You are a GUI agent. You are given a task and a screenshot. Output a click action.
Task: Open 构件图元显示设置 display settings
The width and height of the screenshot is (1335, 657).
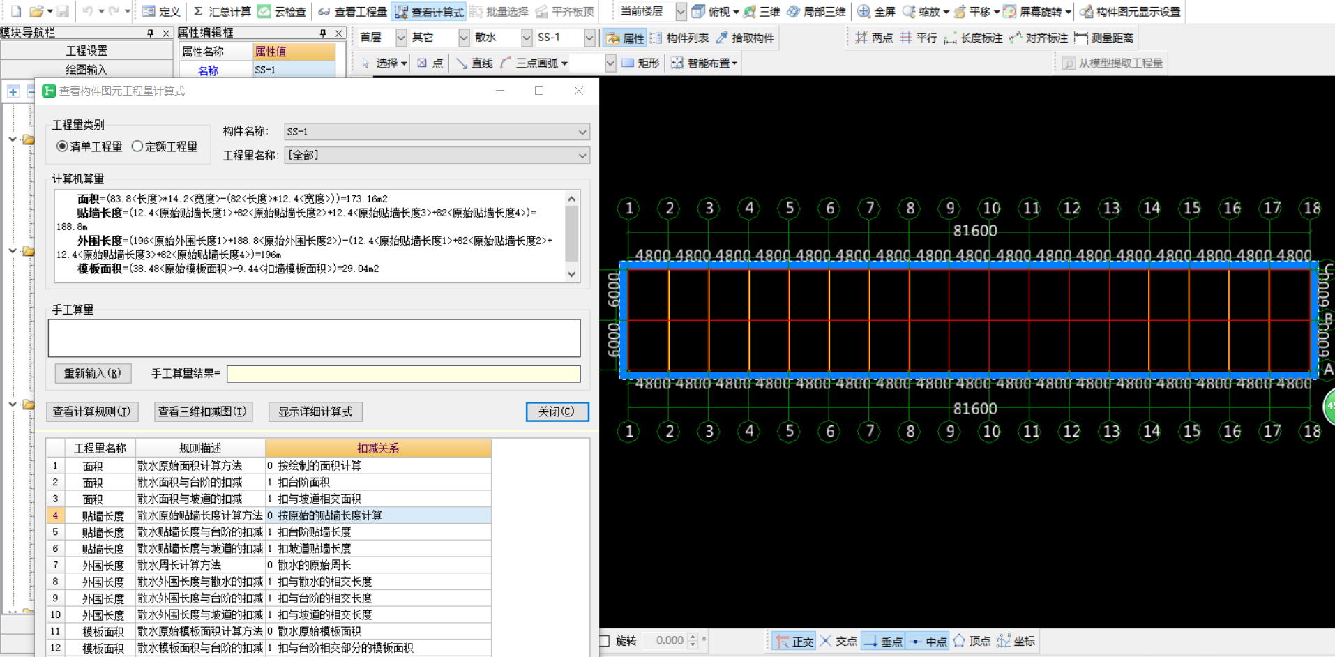(x=1130, y=12)
